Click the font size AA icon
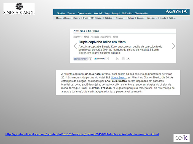Viewport: 193px width, 144px height. [x=128, y=59]
